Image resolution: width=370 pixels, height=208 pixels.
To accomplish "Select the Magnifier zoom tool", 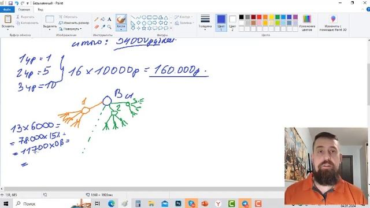I will [109, 27].
